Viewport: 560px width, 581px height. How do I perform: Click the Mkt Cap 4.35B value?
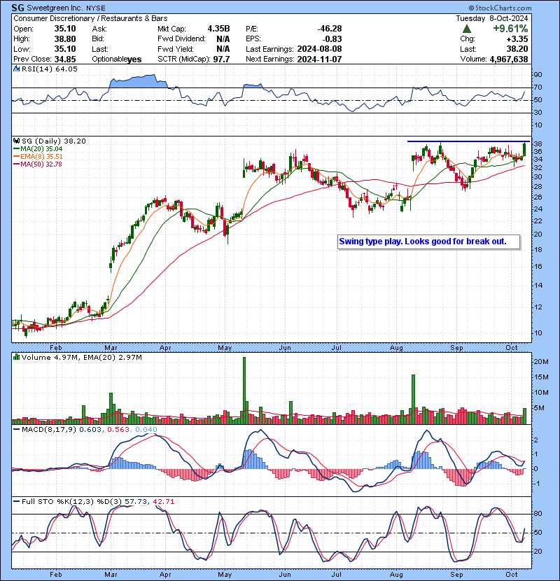coord(218,29)
